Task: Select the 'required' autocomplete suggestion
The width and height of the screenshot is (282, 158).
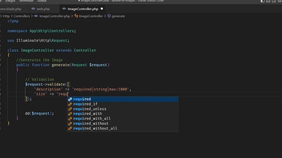Action: point(122,99)
